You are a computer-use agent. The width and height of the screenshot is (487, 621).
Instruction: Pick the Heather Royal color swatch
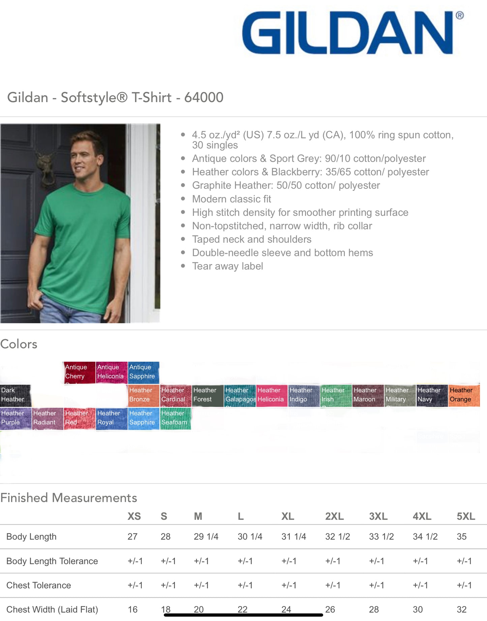click(112, 418)
